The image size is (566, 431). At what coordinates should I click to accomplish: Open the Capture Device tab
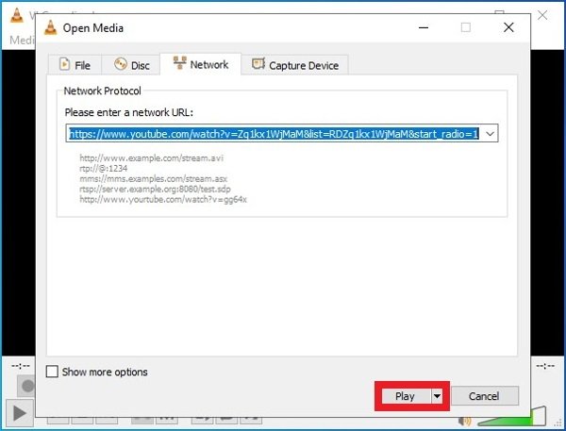(295, 65)
